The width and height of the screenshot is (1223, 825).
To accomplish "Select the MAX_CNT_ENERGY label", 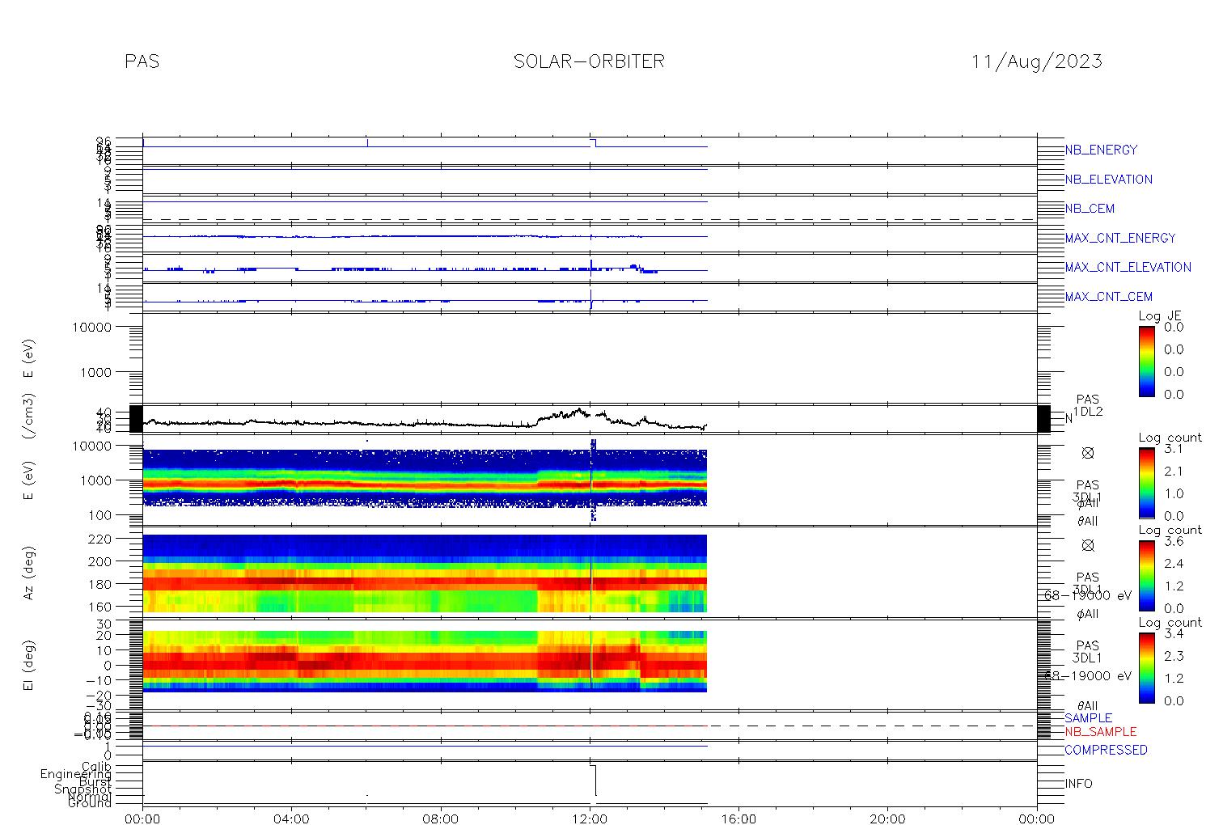I will [1120, 238].
